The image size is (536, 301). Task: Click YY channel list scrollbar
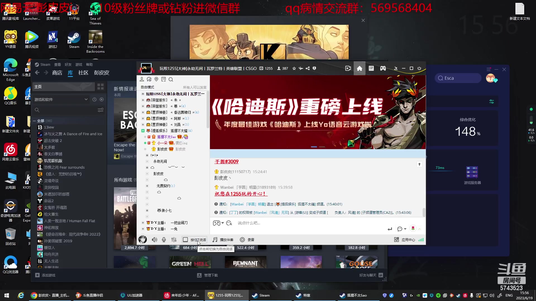pyautogui.click(x=208, y=110)
